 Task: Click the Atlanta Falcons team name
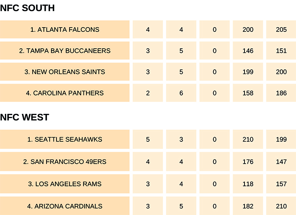click(65, 30)
